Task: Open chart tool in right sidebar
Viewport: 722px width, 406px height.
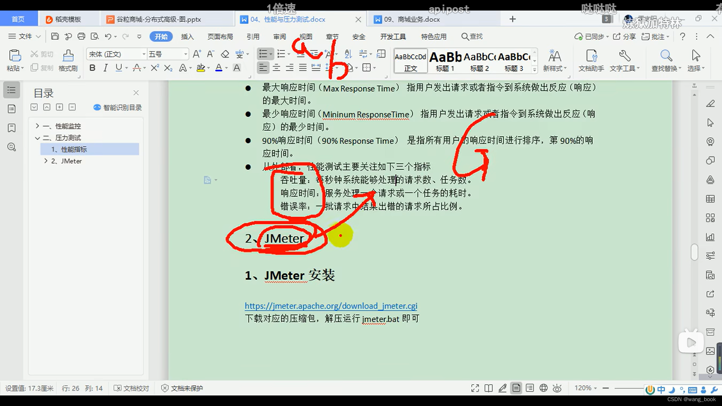Action: click(x=710, y=237)
